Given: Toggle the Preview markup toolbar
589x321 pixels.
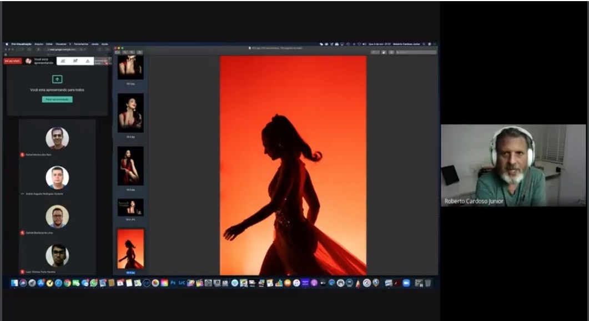Looking at the screenshot, I should (391, 52).
